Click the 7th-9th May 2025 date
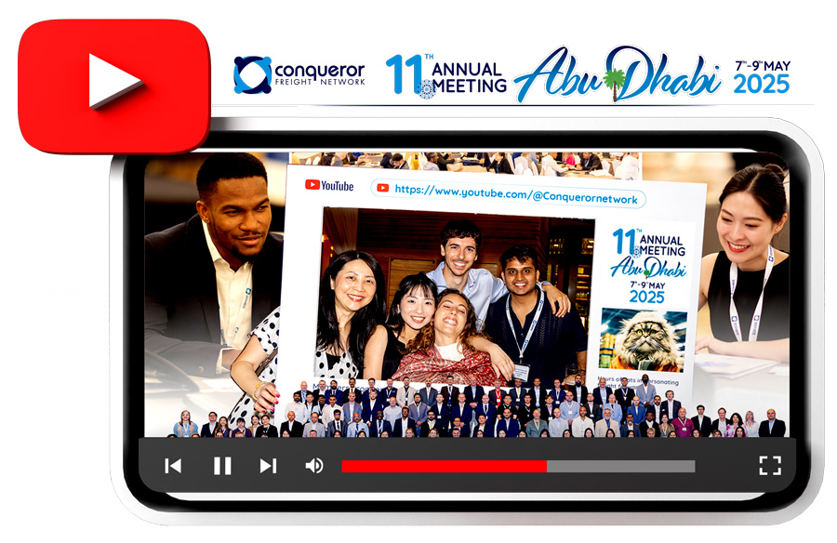Screen dimensions: 837x543 761,76
